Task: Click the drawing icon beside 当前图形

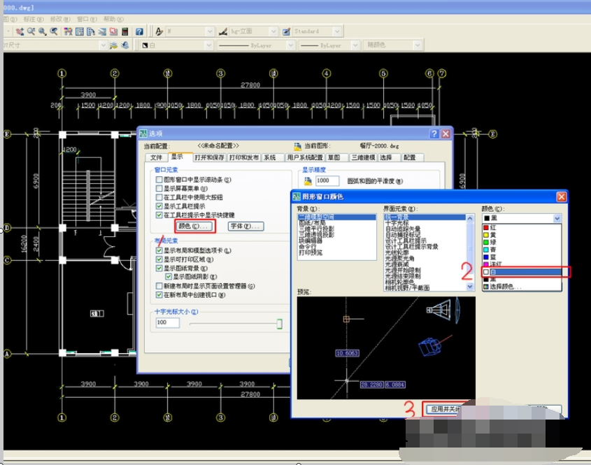Action: tap(298, 146)
